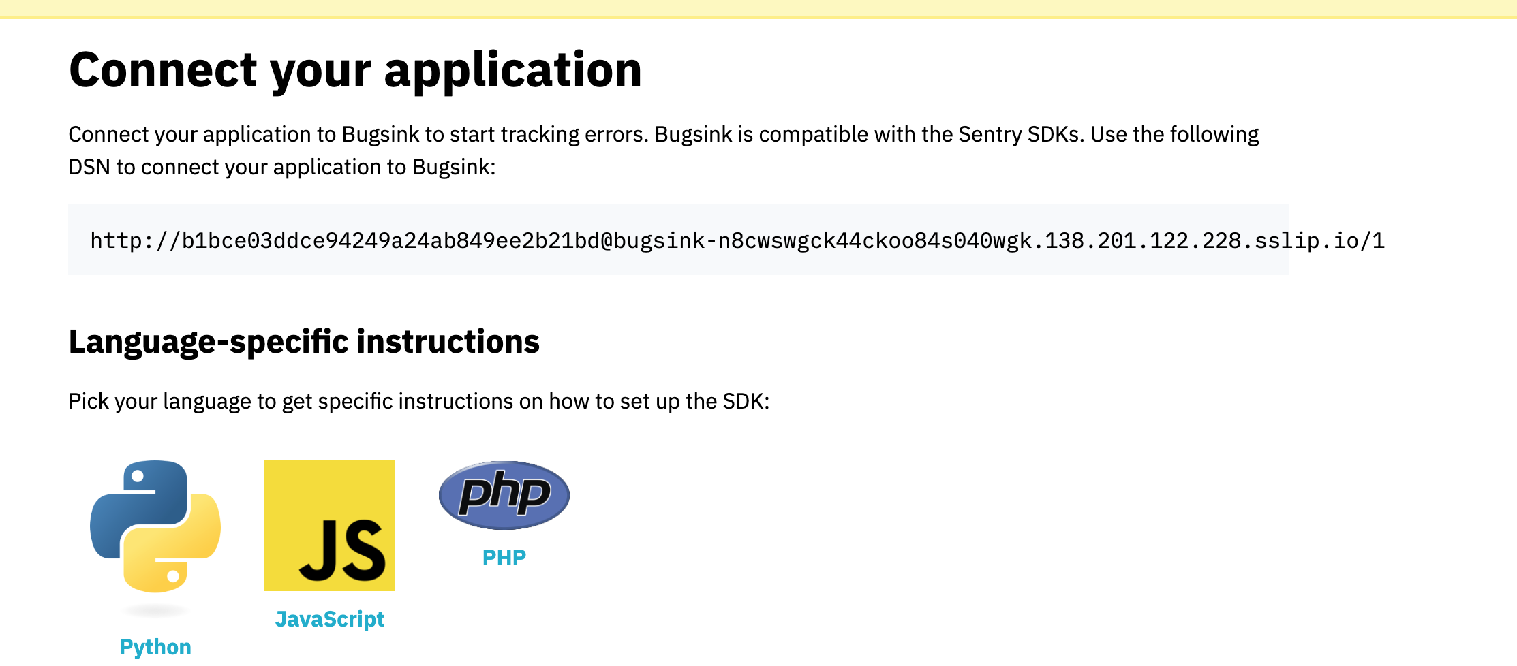Click the http:// scheme in the DSN
Image resolution: width=1517 pixels, height=666 pixels.
[136, 240]
